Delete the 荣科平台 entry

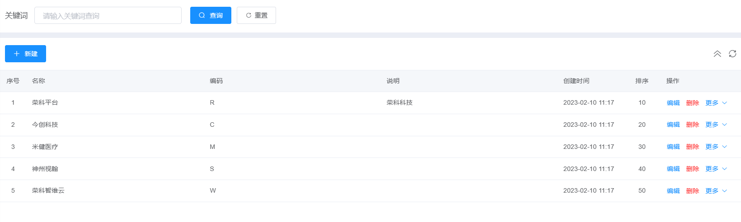[x=692, y=103]
